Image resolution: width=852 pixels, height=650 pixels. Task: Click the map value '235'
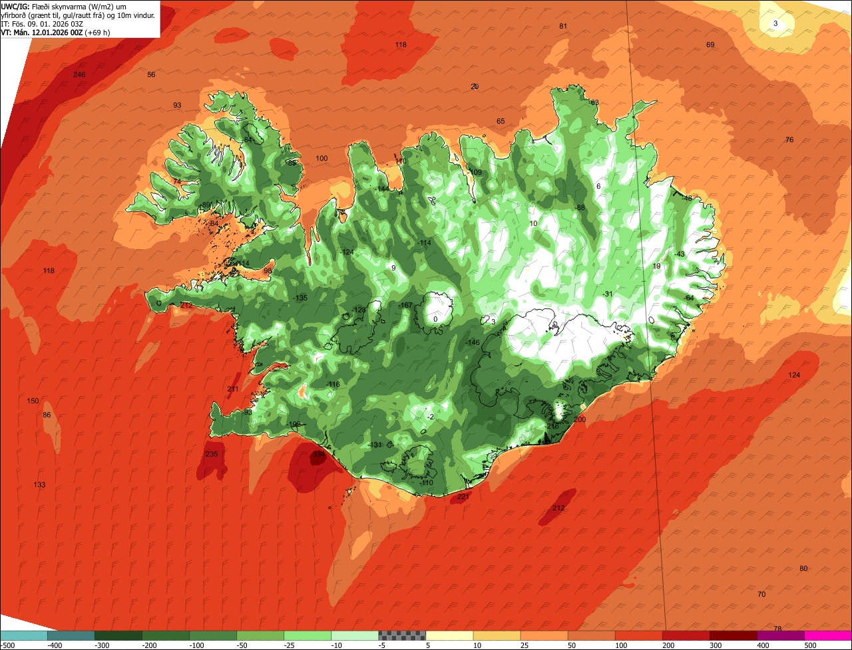pyautogui.click(x=212, y=454)
